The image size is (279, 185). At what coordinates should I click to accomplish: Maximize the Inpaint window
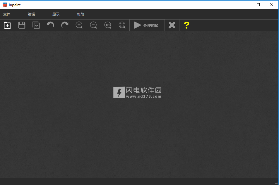258,5
